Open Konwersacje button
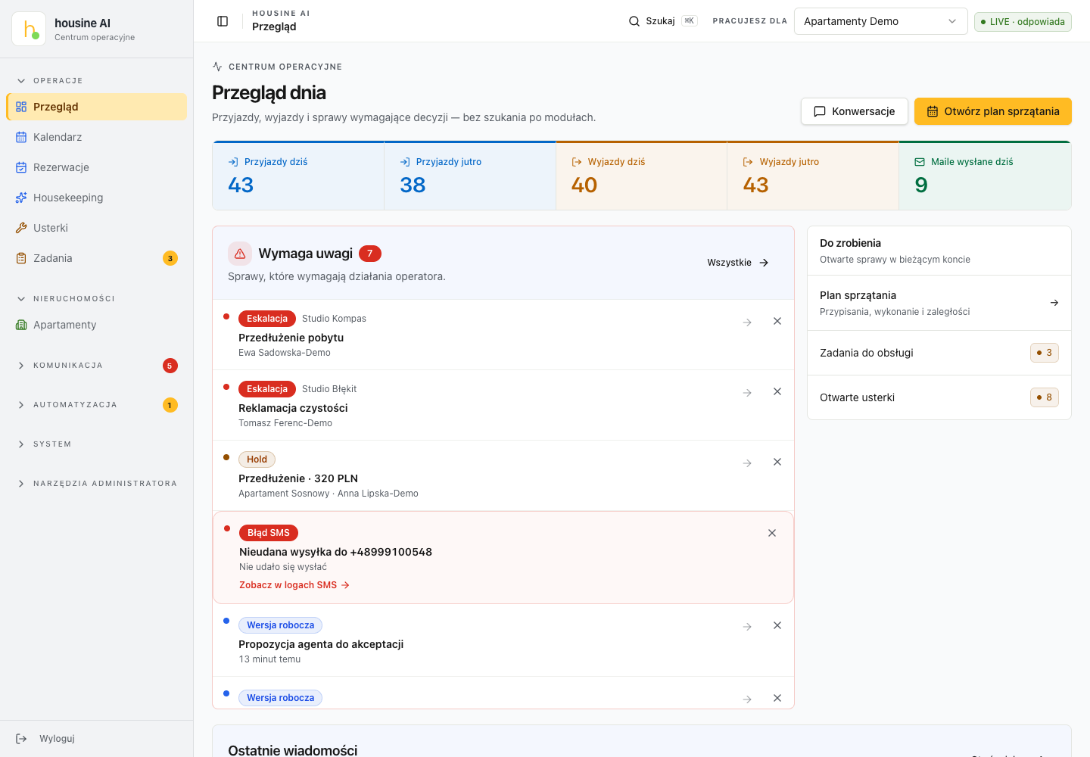The height and width of the screenshot is (757, 1090). pos(854,111)
